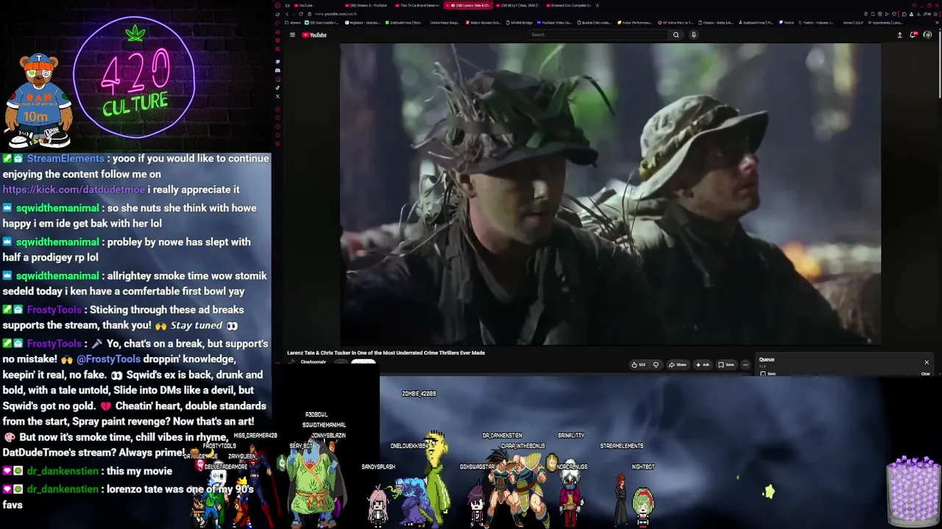The height and width of the screenshot is (529, 942).
Task: Open the YouTube Video Downloader bookmark
Action: pos(555,23)
